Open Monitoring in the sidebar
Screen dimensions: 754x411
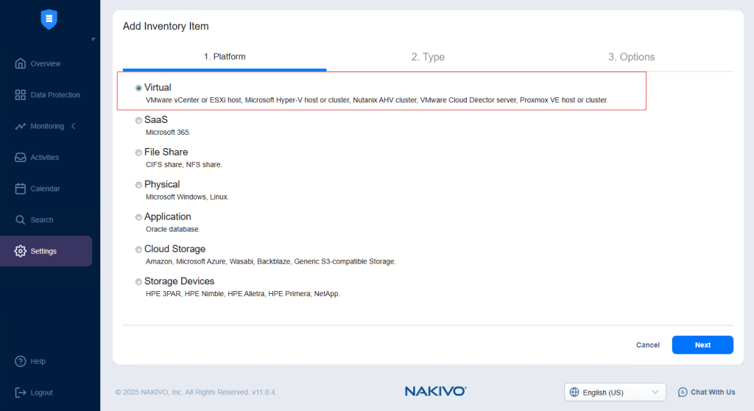[x=46, y=126]
